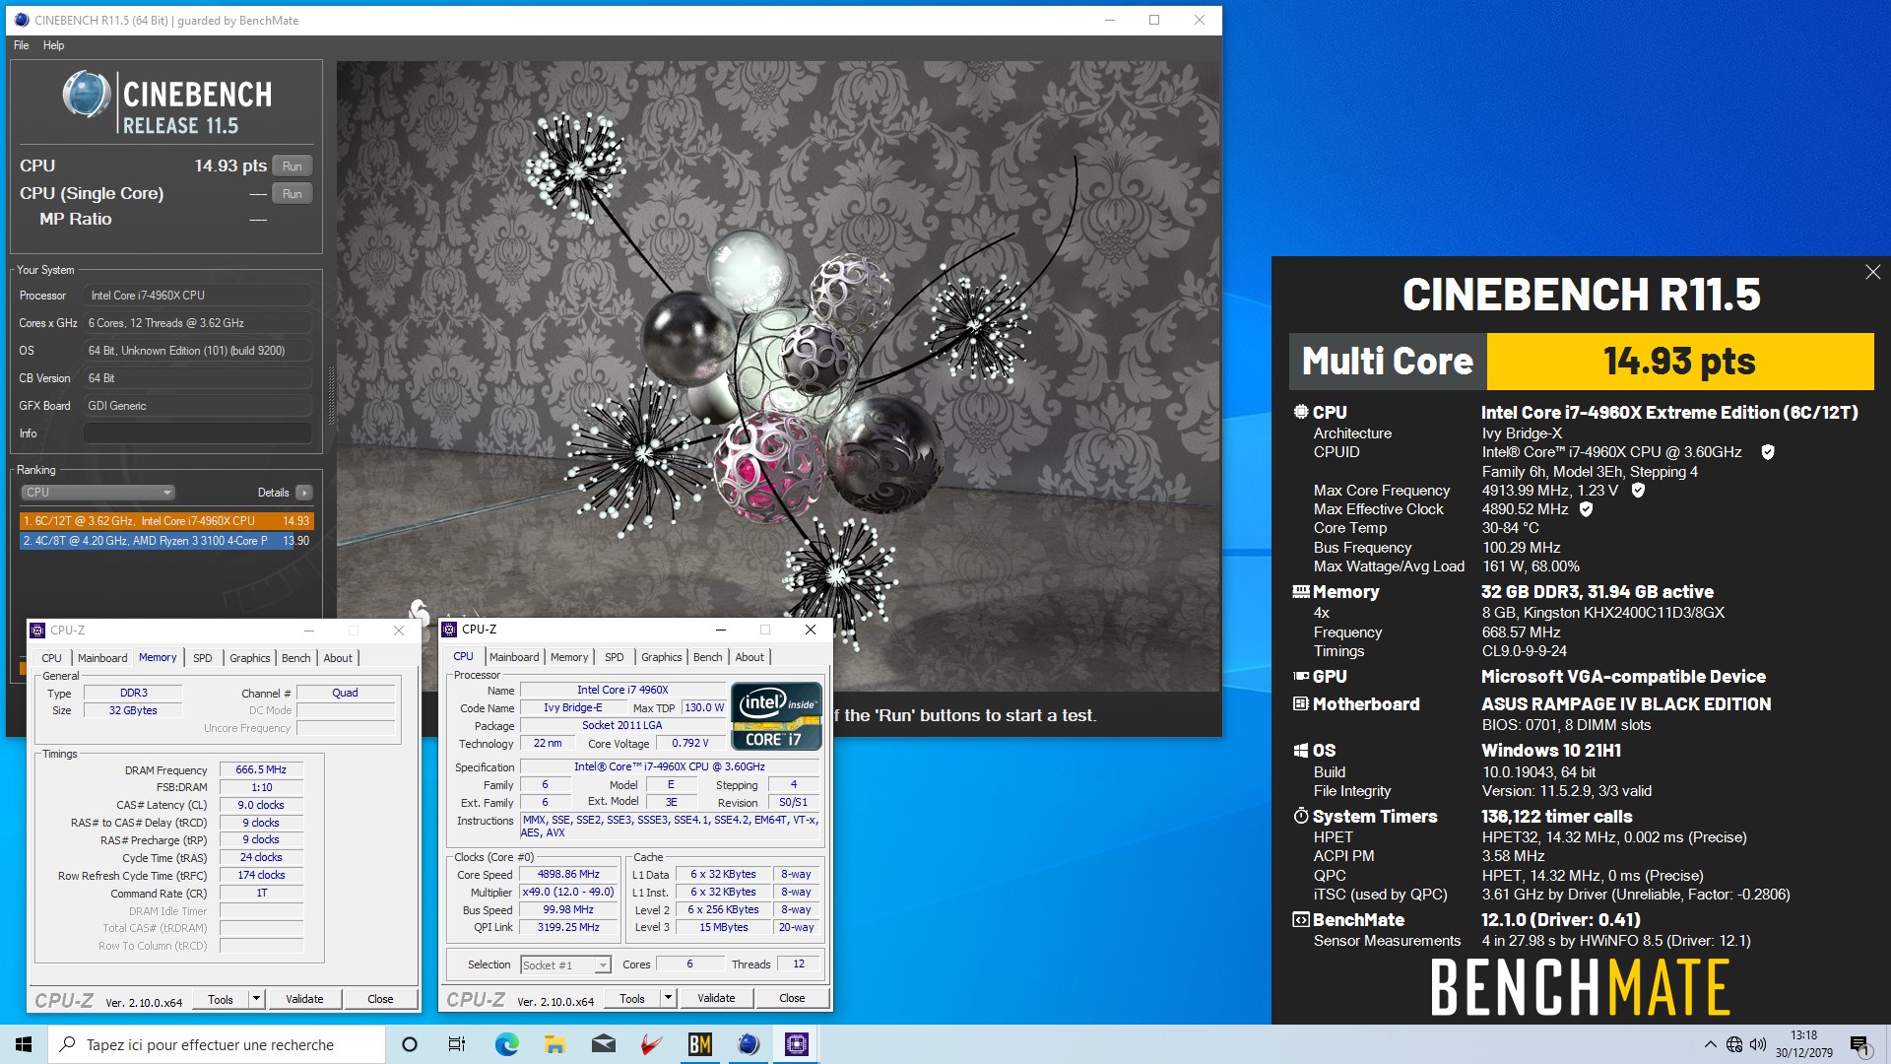
Task: Click Close button in left CPU-Z window
Action: click(380, 999)
